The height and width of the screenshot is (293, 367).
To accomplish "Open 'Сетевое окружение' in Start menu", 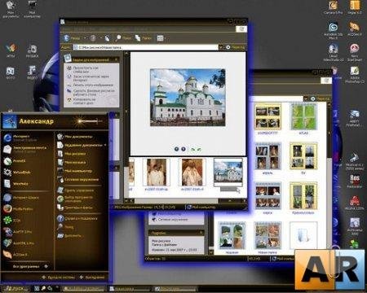I will 78,179.
